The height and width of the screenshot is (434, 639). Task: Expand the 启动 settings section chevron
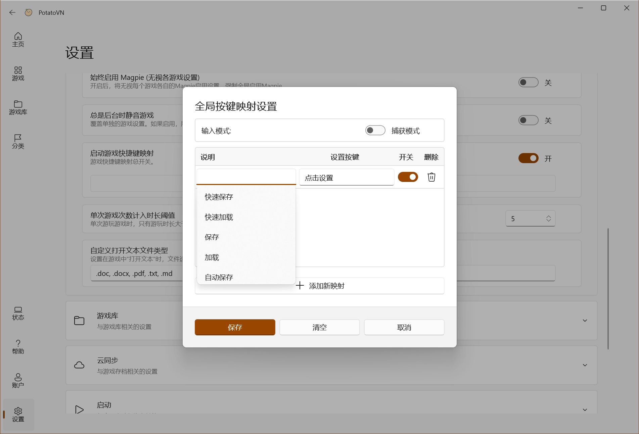click(585, 409)
